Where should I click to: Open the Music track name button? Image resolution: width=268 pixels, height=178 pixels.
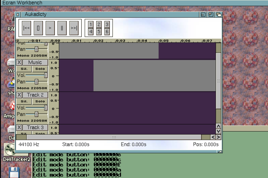point(35,63)
